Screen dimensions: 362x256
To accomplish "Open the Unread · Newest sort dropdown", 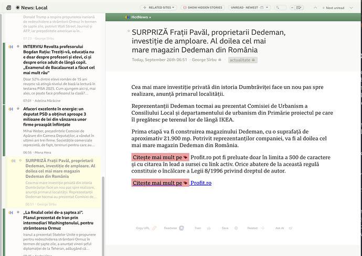I will 249,8.
